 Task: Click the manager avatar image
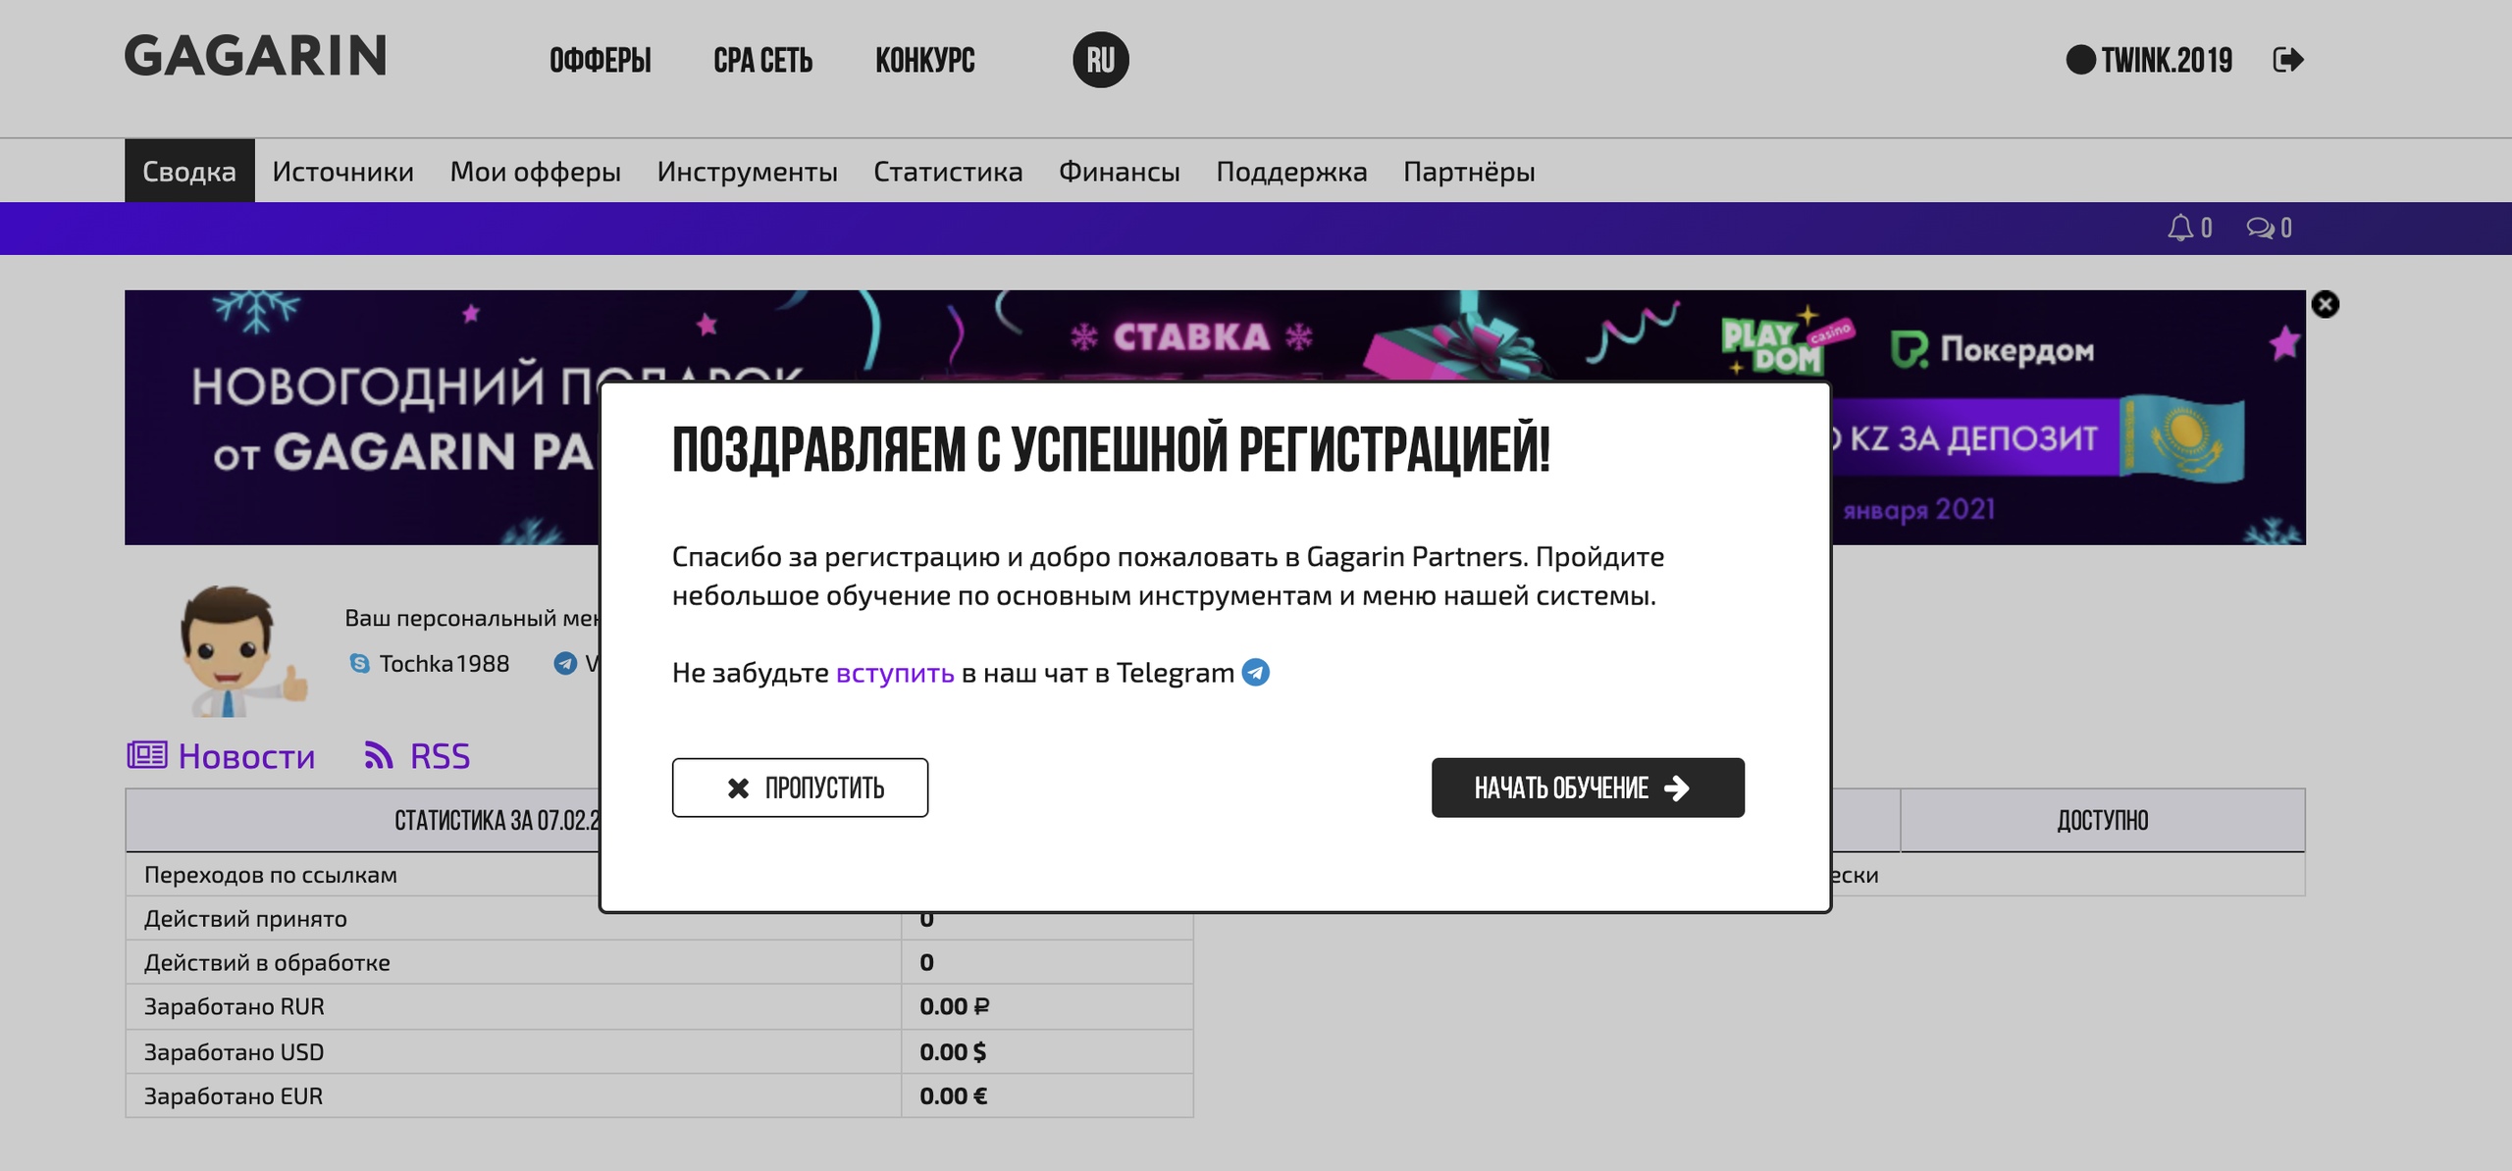click(x=238, y=649)
